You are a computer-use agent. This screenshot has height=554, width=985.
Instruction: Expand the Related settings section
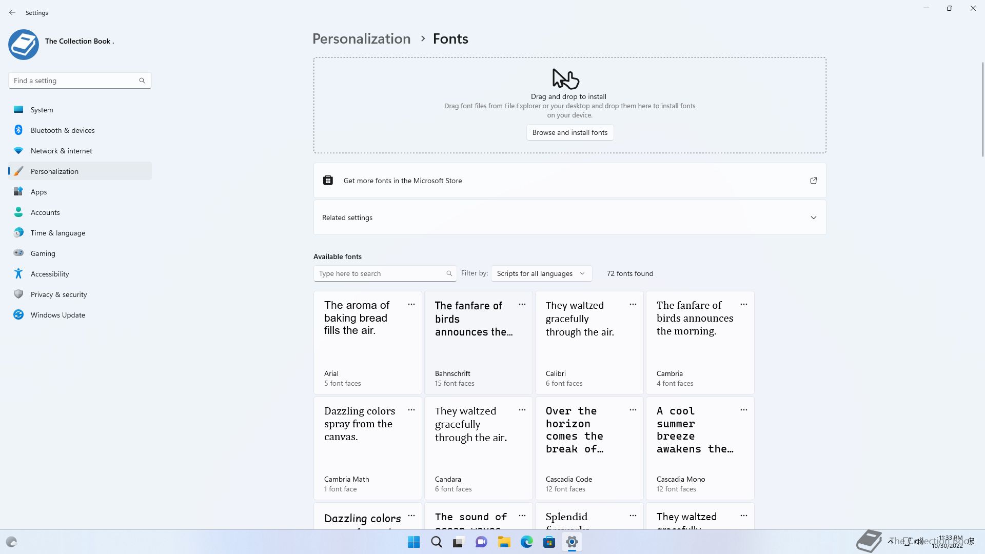tap(570, 217)
